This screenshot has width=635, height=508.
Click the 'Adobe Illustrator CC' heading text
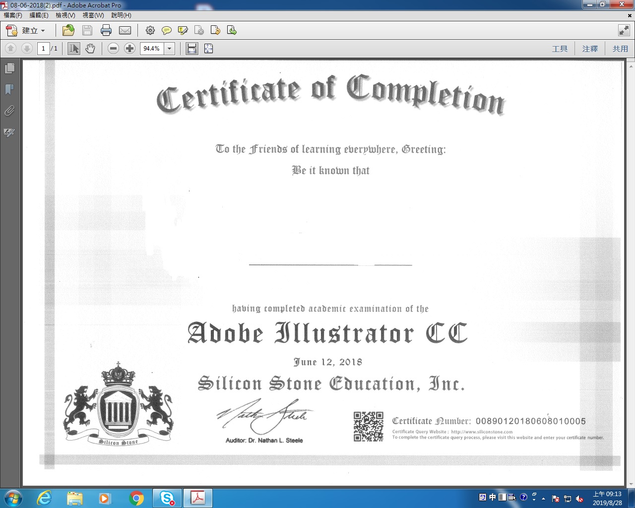327,333
